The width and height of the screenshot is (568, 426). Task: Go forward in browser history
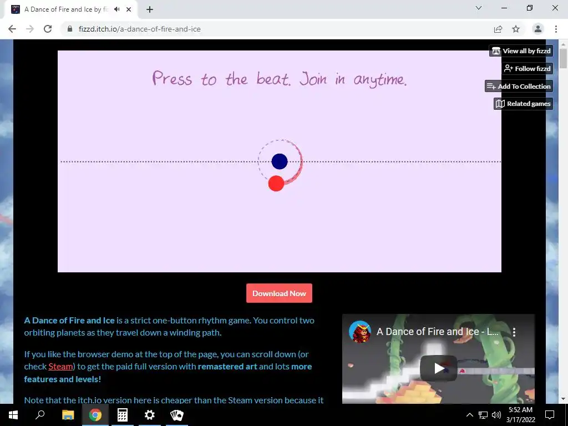tap(30, 29)
